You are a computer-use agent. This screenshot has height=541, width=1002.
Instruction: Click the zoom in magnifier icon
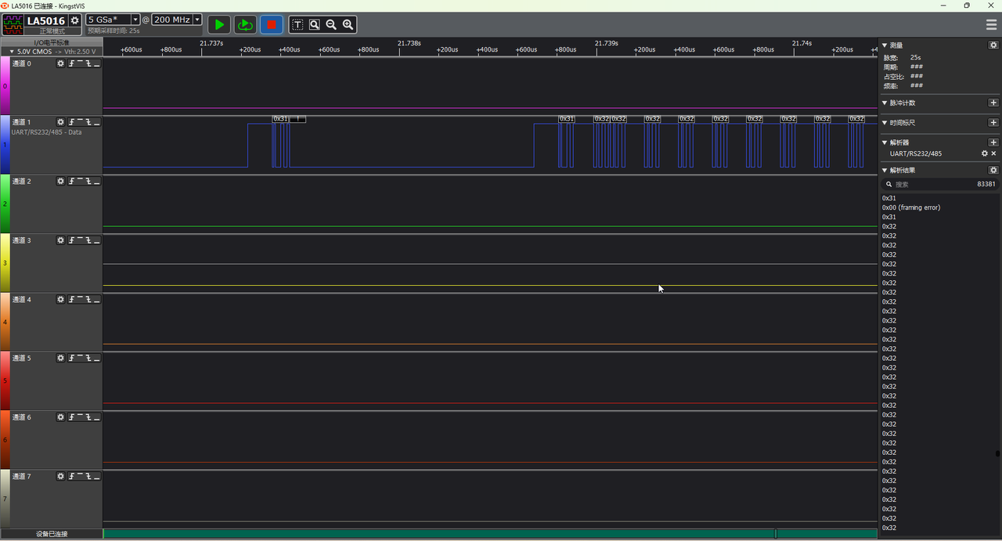[x=348, y=24]
